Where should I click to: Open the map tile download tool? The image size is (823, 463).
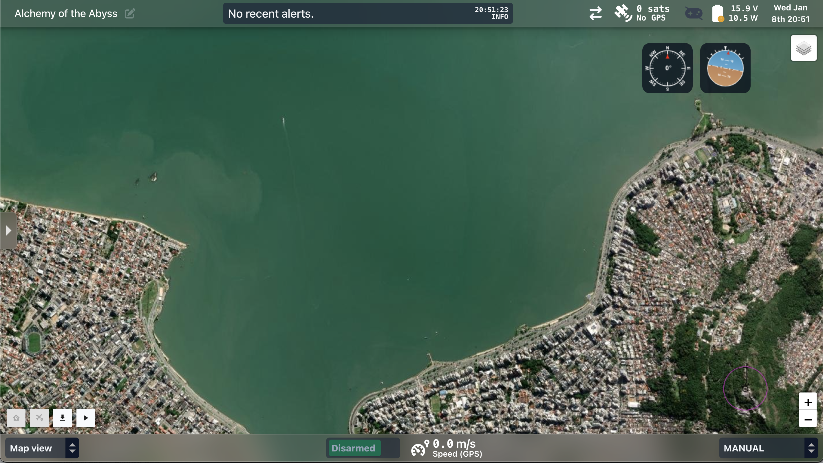pyautogui.click(x=63, y=418)
